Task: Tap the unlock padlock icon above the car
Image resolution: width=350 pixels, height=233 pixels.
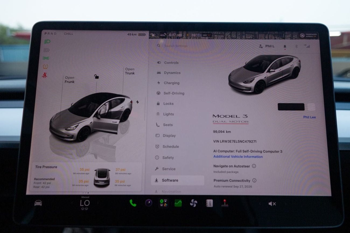Action: [96, 77]
